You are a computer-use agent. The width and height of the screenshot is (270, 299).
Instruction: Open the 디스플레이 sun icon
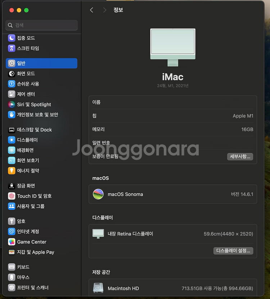(x=12, y=140)
